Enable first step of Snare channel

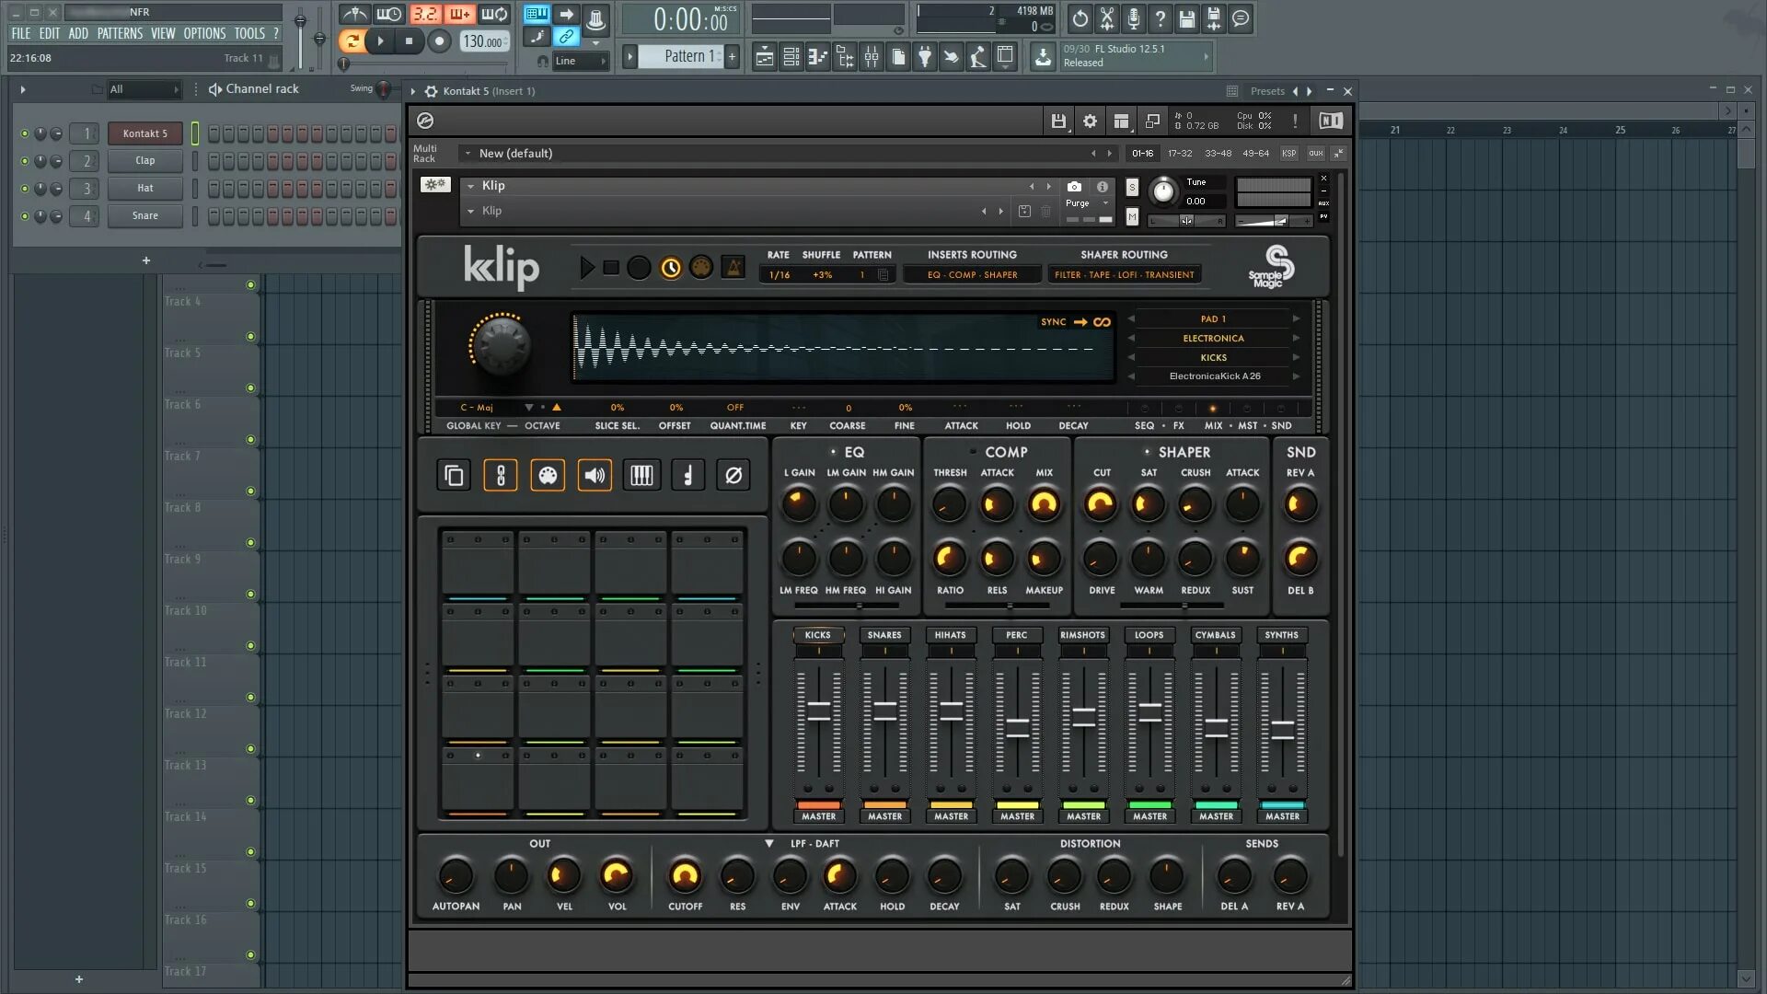[214, 216]
